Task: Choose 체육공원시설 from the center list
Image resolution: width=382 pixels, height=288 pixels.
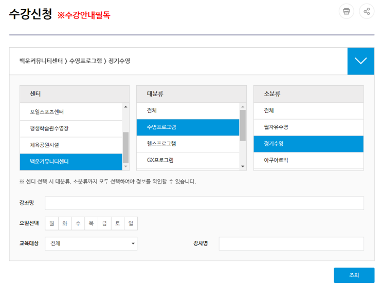Action: [71, 145]
